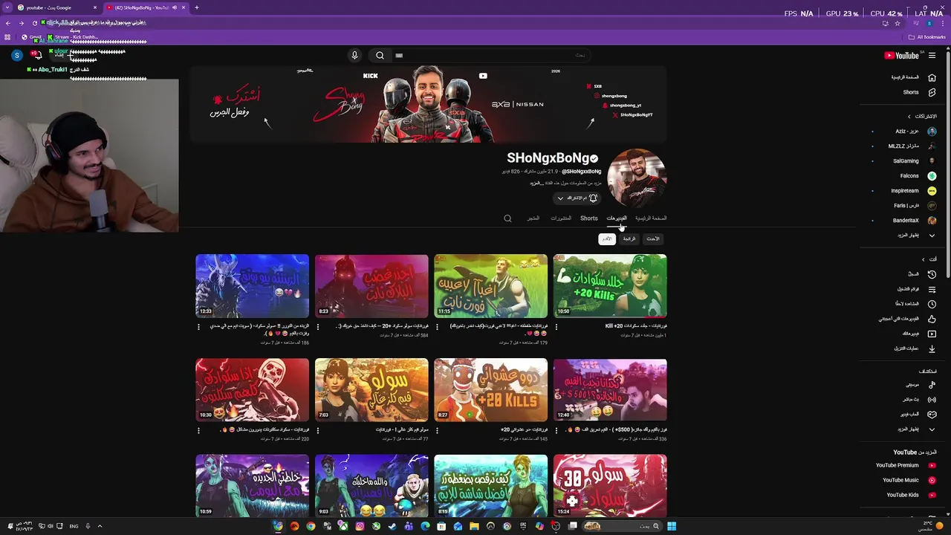Click the subscription notification bell
The height and width of the screenshot is (535, 951).
593,198
